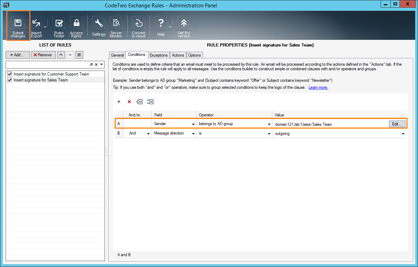This screenshot has height=267, width=418.
Task: Open the Import Export tool
Action: point(36,28)
